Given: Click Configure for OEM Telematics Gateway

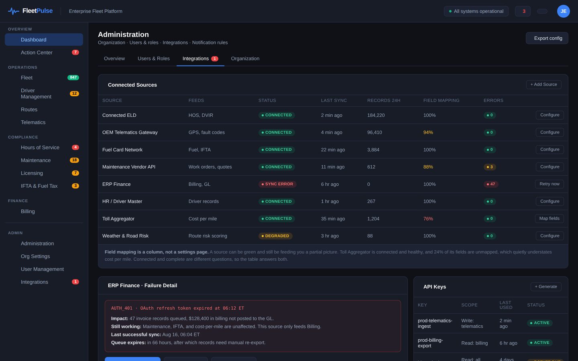Looking at the screenshot, I should click(550, 132).
